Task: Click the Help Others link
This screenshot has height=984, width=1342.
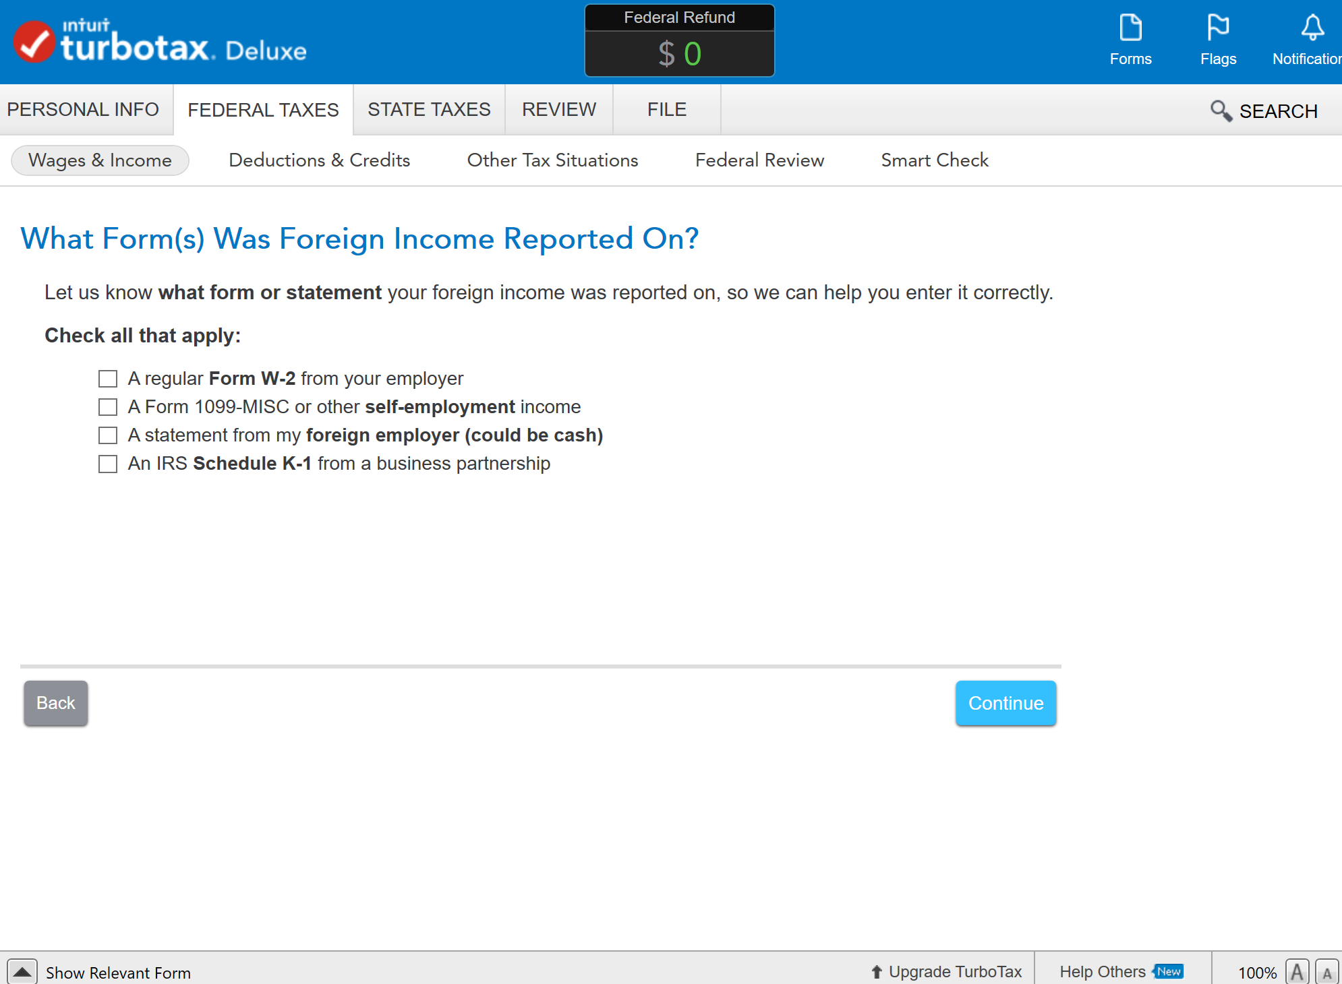Action: pos(1102,972)
